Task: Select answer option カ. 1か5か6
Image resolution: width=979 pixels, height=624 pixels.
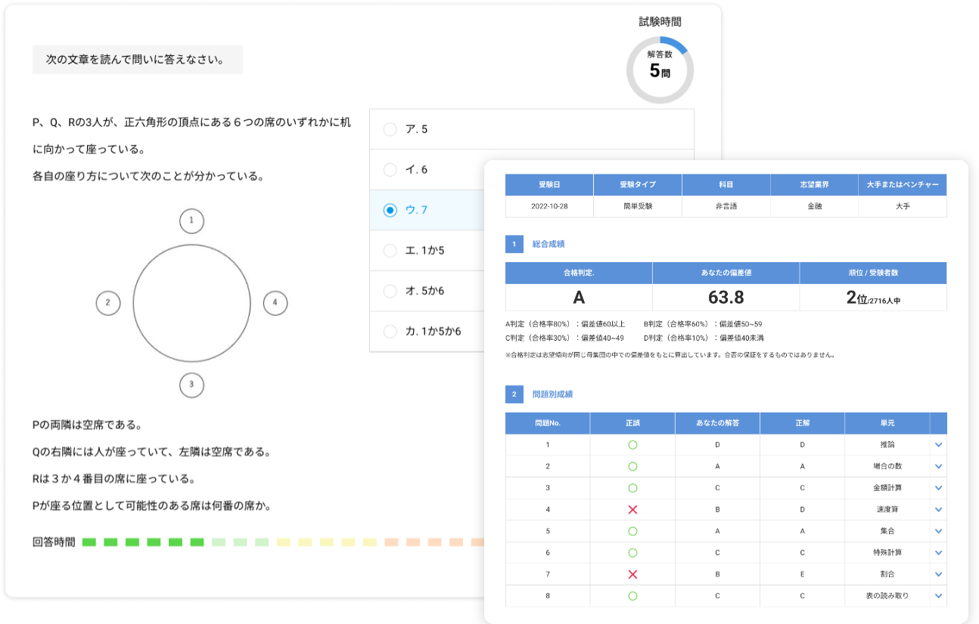Action: [x=390, y=331]
